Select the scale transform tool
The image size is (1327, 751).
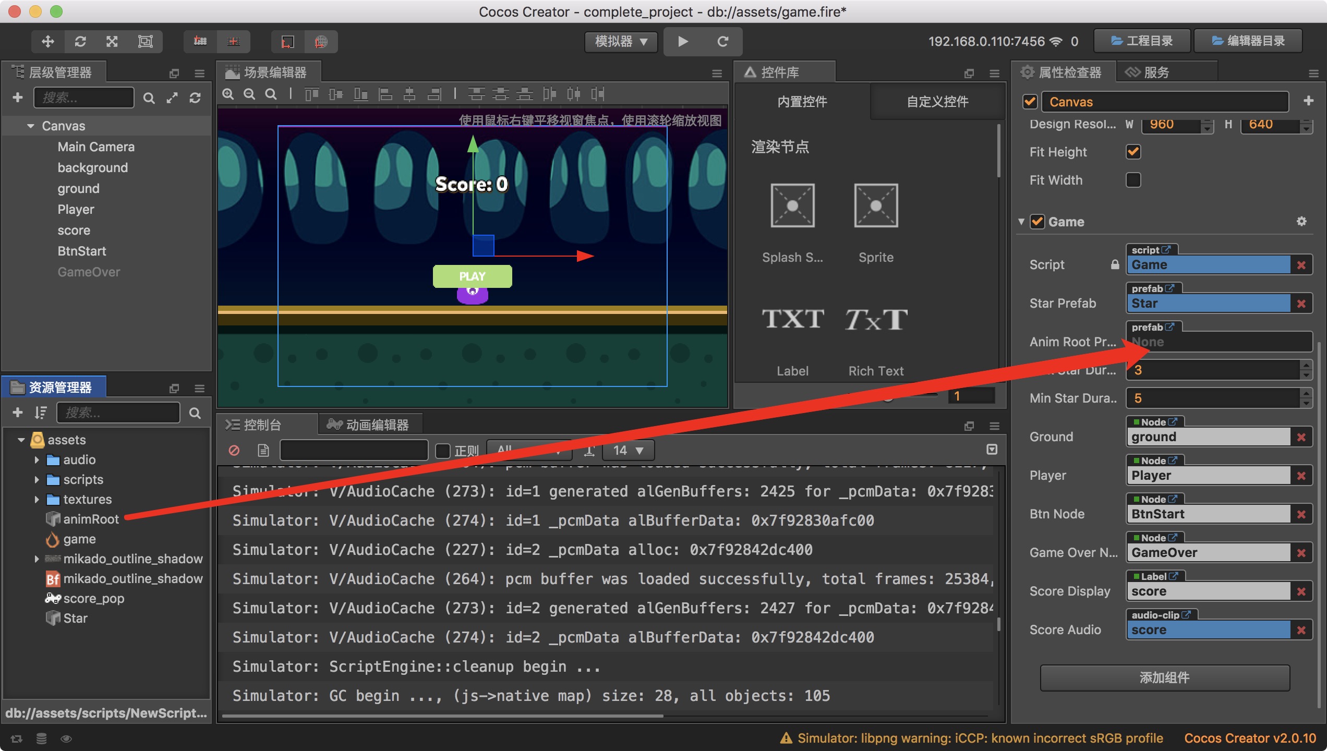pos(112,42)
